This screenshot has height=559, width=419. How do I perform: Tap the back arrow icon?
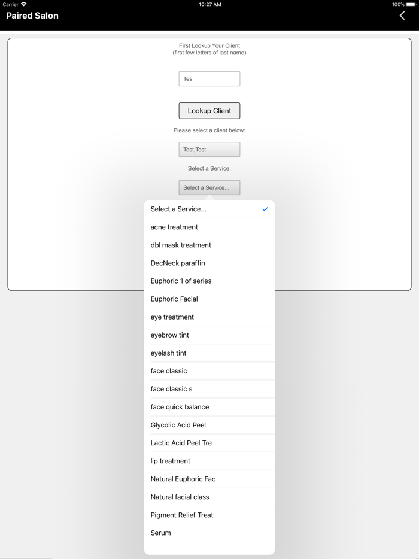(x=402, y=16)
